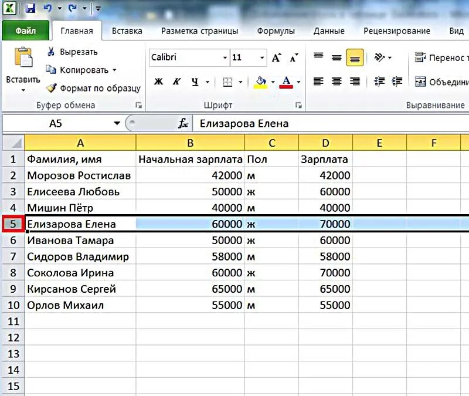The height and width of the screenshot is (396, 469).
Task: Click the Перенос текста wrap button
Action: pyautogui.click(x=441, y=57)
